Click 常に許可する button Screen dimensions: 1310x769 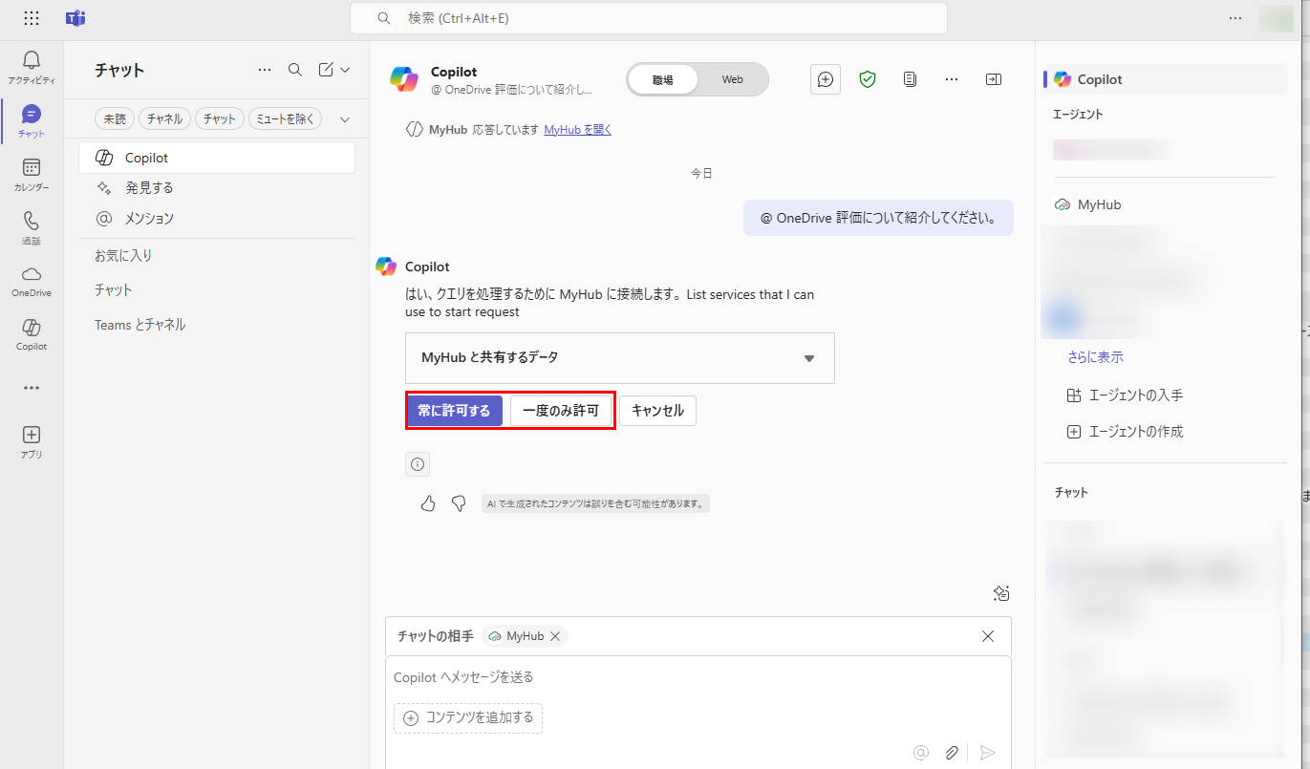click(454, 411)
